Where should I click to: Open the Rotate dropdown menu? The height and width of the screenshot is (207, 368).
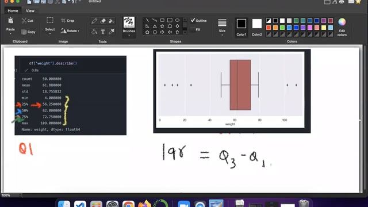point(70,30)
